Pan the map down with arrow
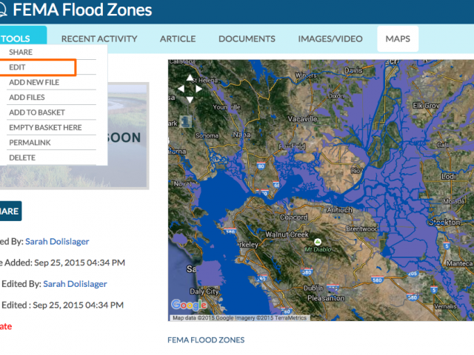The height and width of the screenshot is (355, 474). coord(190,99)
